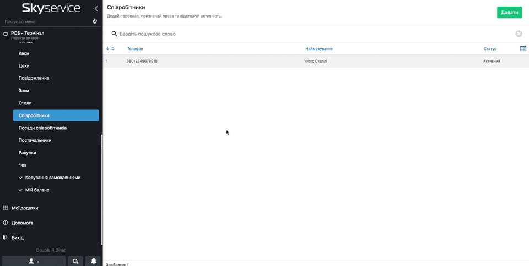Sort the table by ID column
This screenshot has height=266, width=529.
[110, 49]
